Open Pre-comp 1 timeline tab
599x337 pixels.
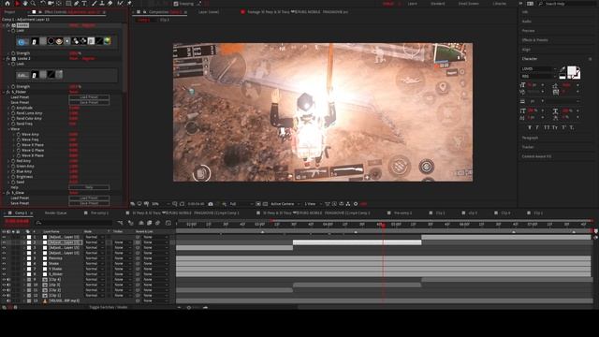point(99,212)
